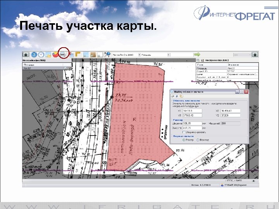Screen dimensions: 279x209
Task: Select the orange angle measuring tool
Action: tap(78, 54)
